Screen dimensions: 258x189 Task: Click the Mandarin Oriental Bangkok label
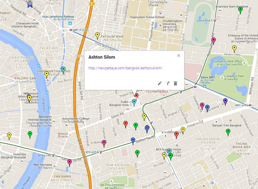coord(40,121)
